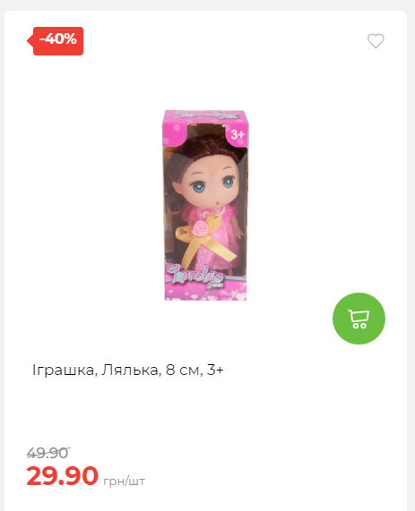Viewport: 415px width, 511px height.
Task: Add the doll to favorites with heart icon
Action: (x=376, y=41)
